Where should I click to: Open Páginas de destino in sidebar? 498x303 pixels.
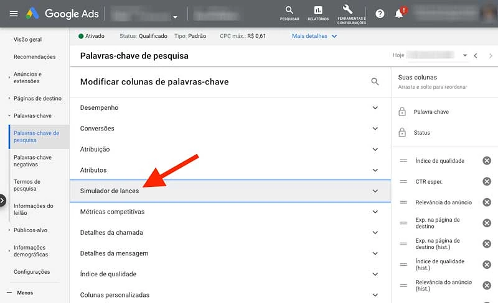(37, 98)
